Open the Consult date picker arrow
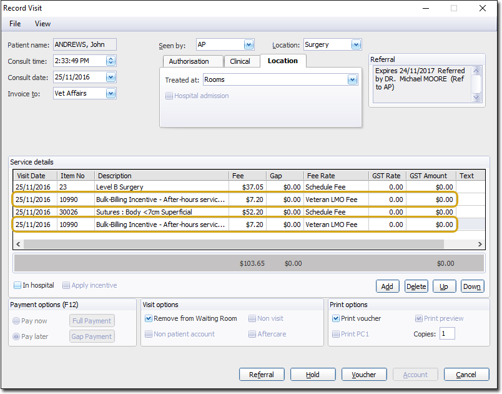 point(111,78)
